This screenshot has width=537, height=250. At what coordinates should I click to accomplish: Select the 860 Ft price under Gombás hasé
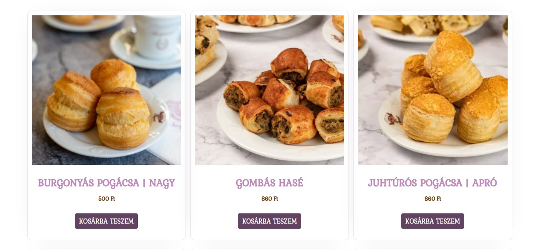pyautogui.click(x=269, y=199)
